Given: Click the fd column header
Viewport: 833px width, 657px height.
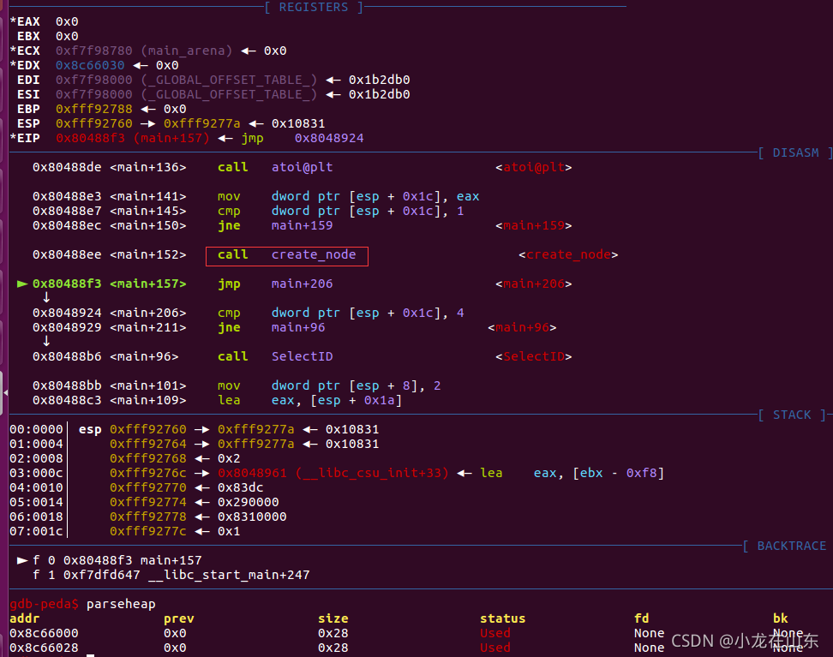Looking at the screenshot, I should click(642, 618).
